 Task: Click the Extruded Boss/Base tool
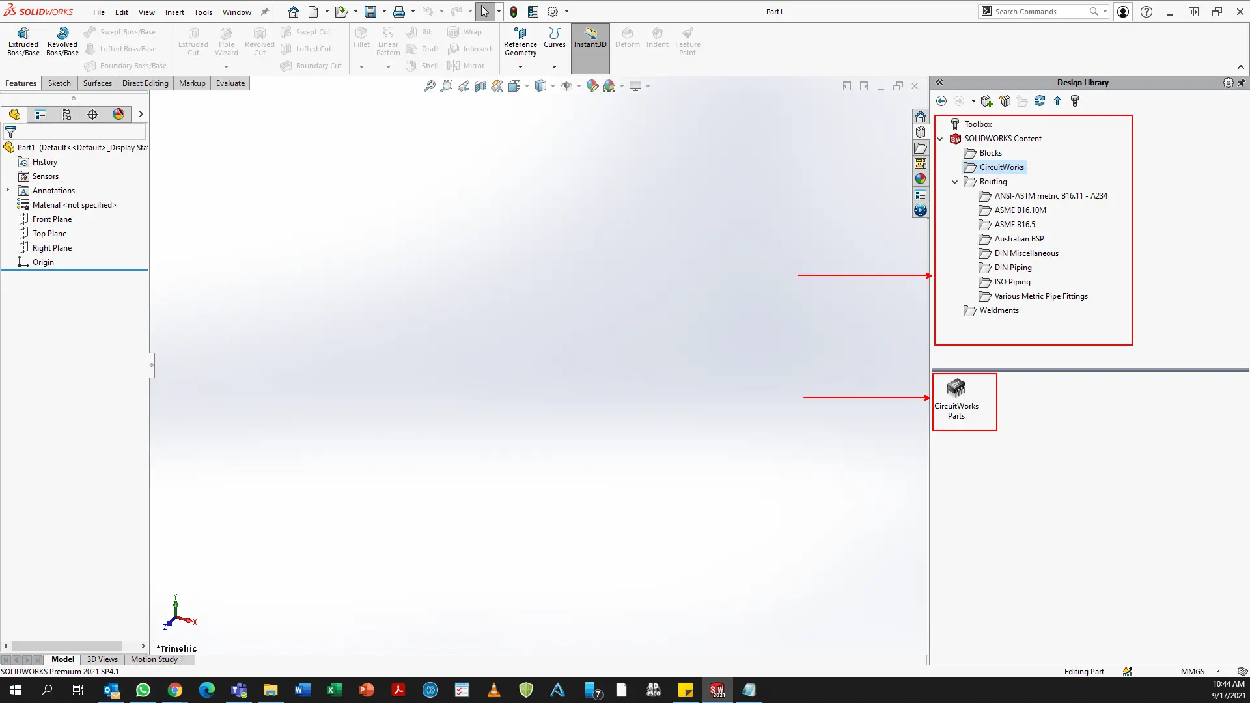click(x=23, y=42)
